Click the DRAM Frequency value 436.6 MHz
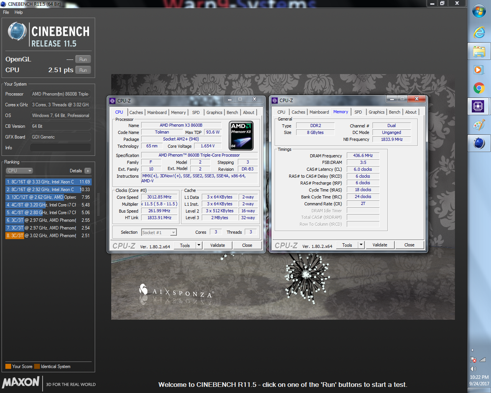The width and height of the screenshot is (491, 393). (363, 155)
